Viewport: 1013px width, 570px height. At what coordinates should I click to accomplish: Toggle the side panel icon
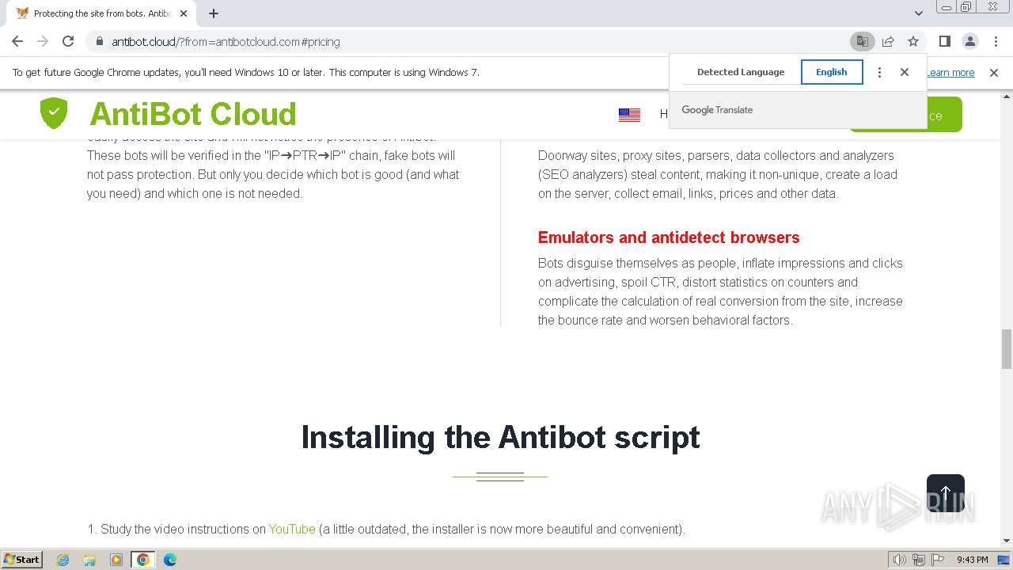coord(945,41)
